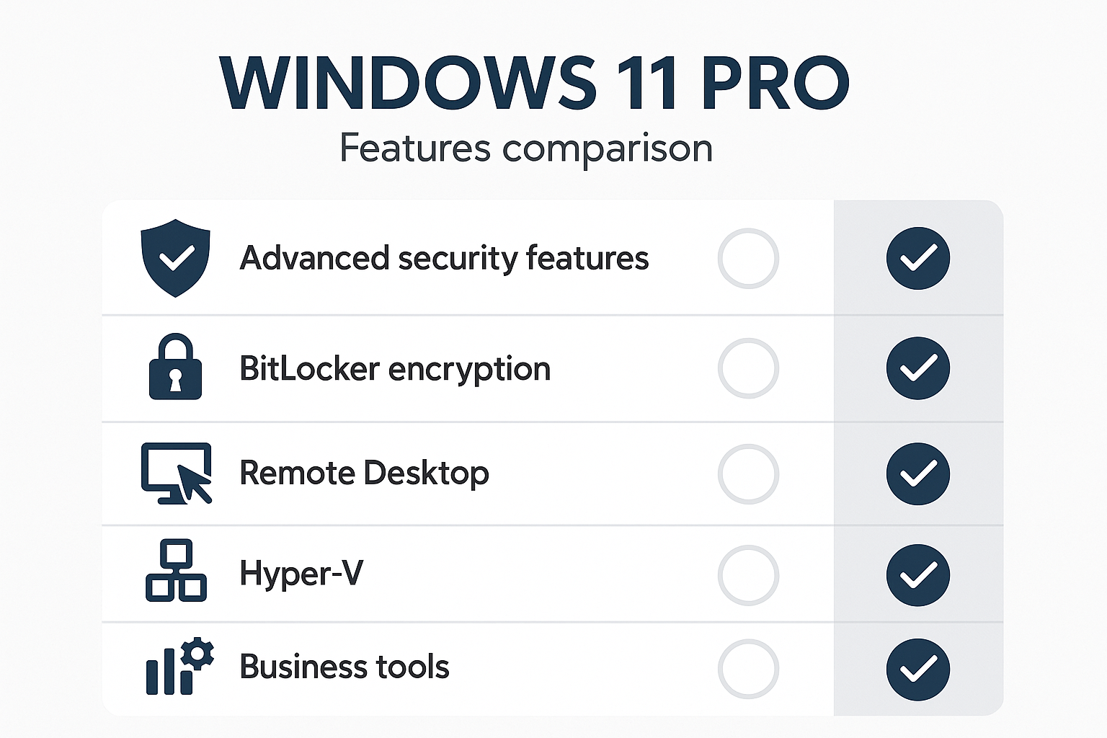The width and height of the screenshot is (1107, 738).
Task: Click the BitLocker encryption label
Action: (x=395, y=368)
